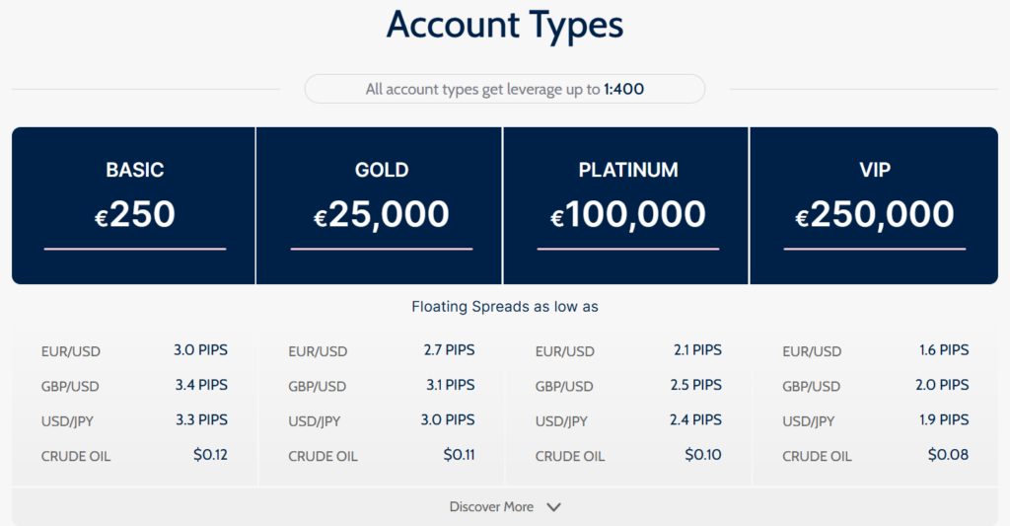Click Gold GBP/USD 3.1 PIPS value
The height and width of the screenshot is (526, 1010).
click(446, 385)
